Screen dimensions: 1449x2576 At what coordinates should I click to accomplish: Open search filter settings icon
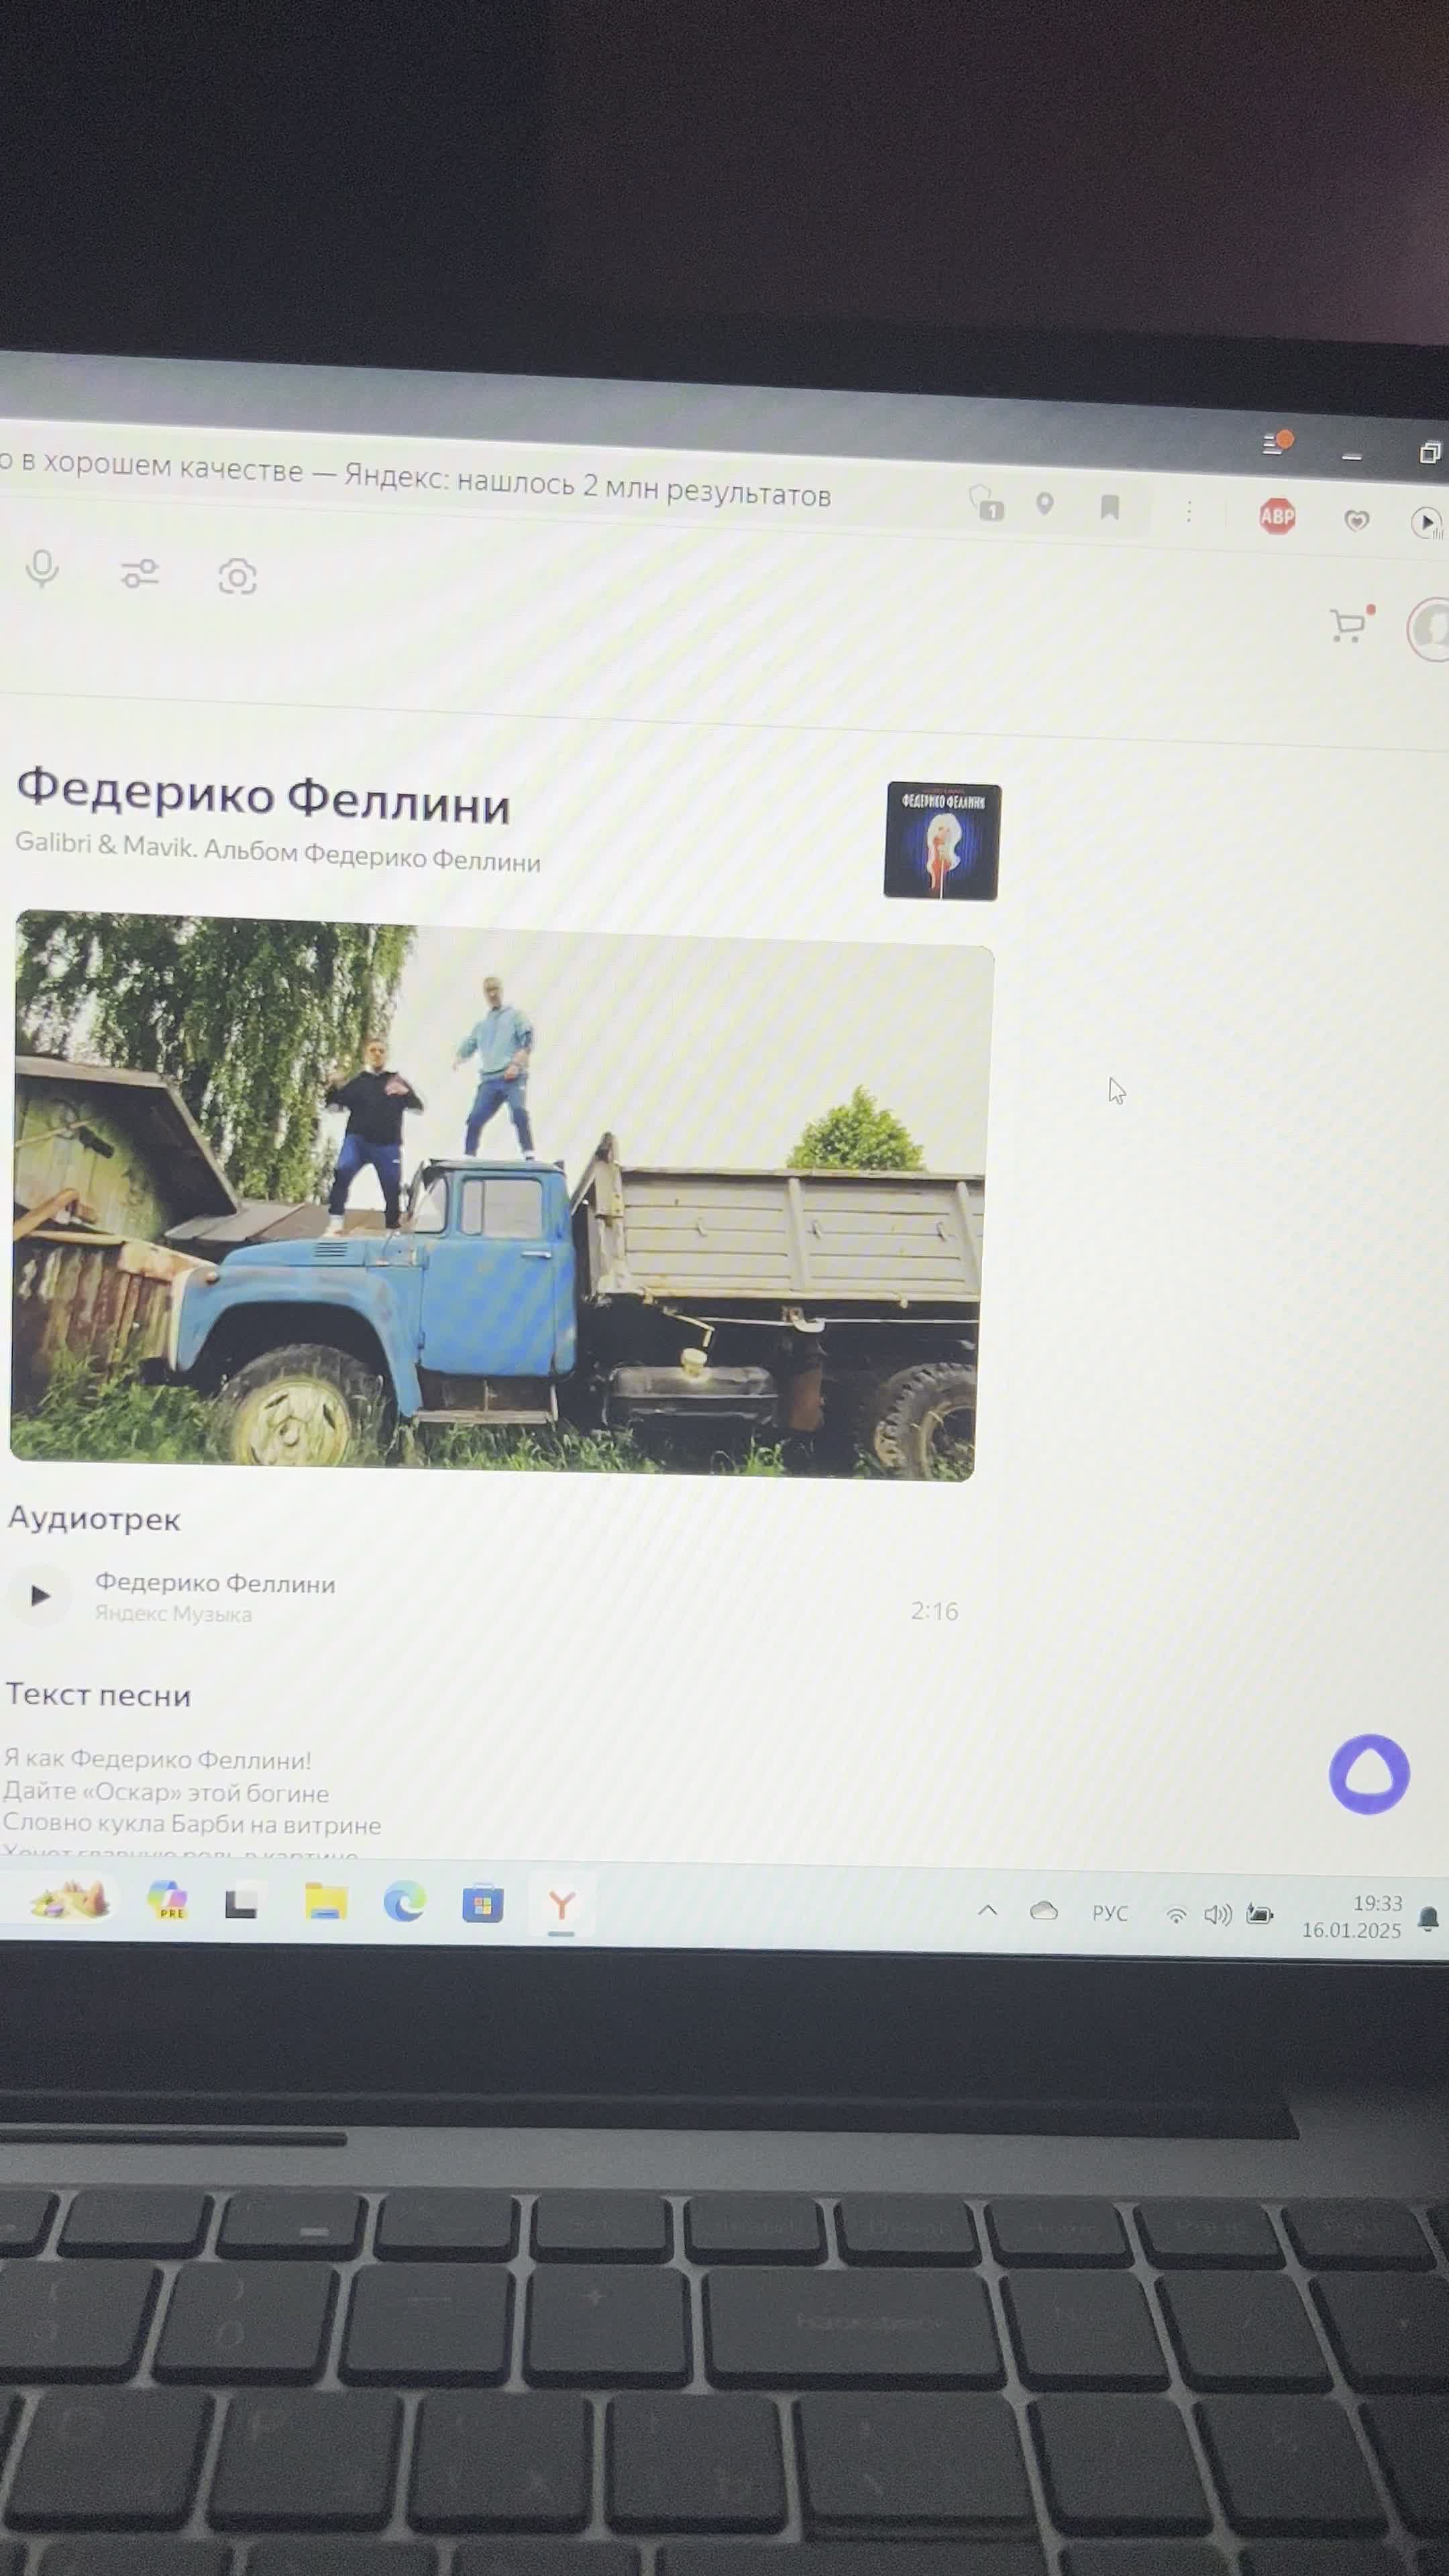pos(139,571)
